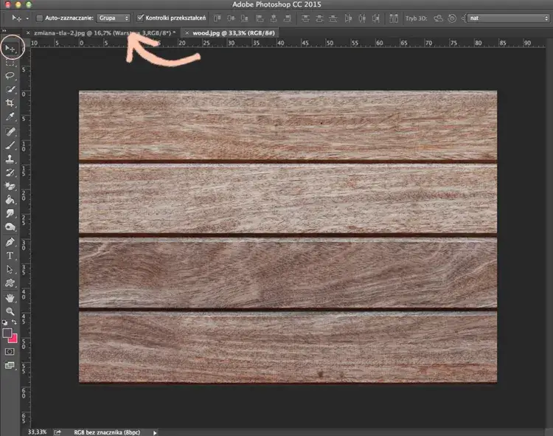Select the Pen tool
The width and height of the screenshot is (553, 436).
click(x=10, y=241)
